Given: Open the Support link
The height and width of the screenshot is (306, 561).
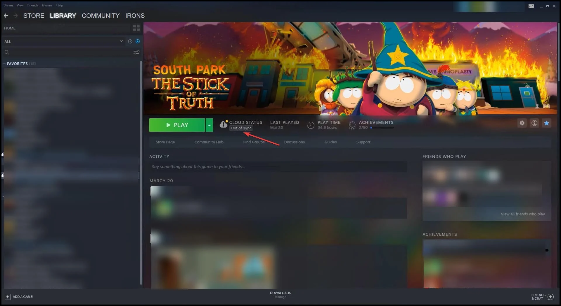Looking at the screenshot, I should tap(363, 142).
